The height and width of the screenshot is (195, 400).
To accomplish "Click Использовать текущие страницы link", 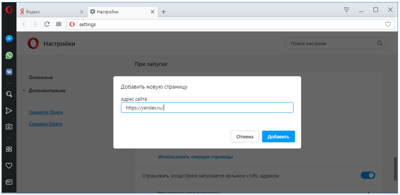I will tap(196, 157).
